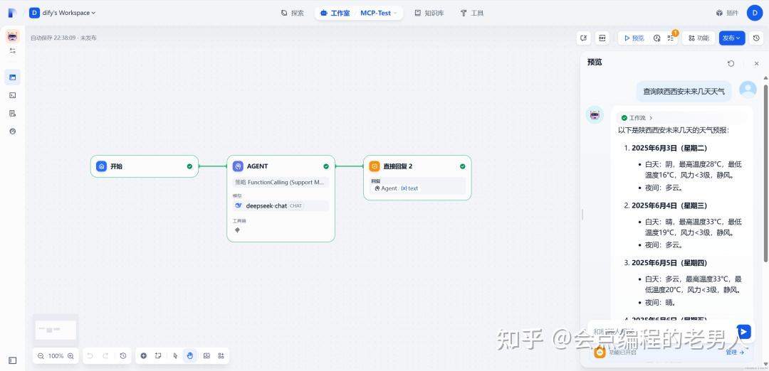Open the 发布 publish dropdown
The height and width of the screenshot is (371, 769).
point(732,38)
